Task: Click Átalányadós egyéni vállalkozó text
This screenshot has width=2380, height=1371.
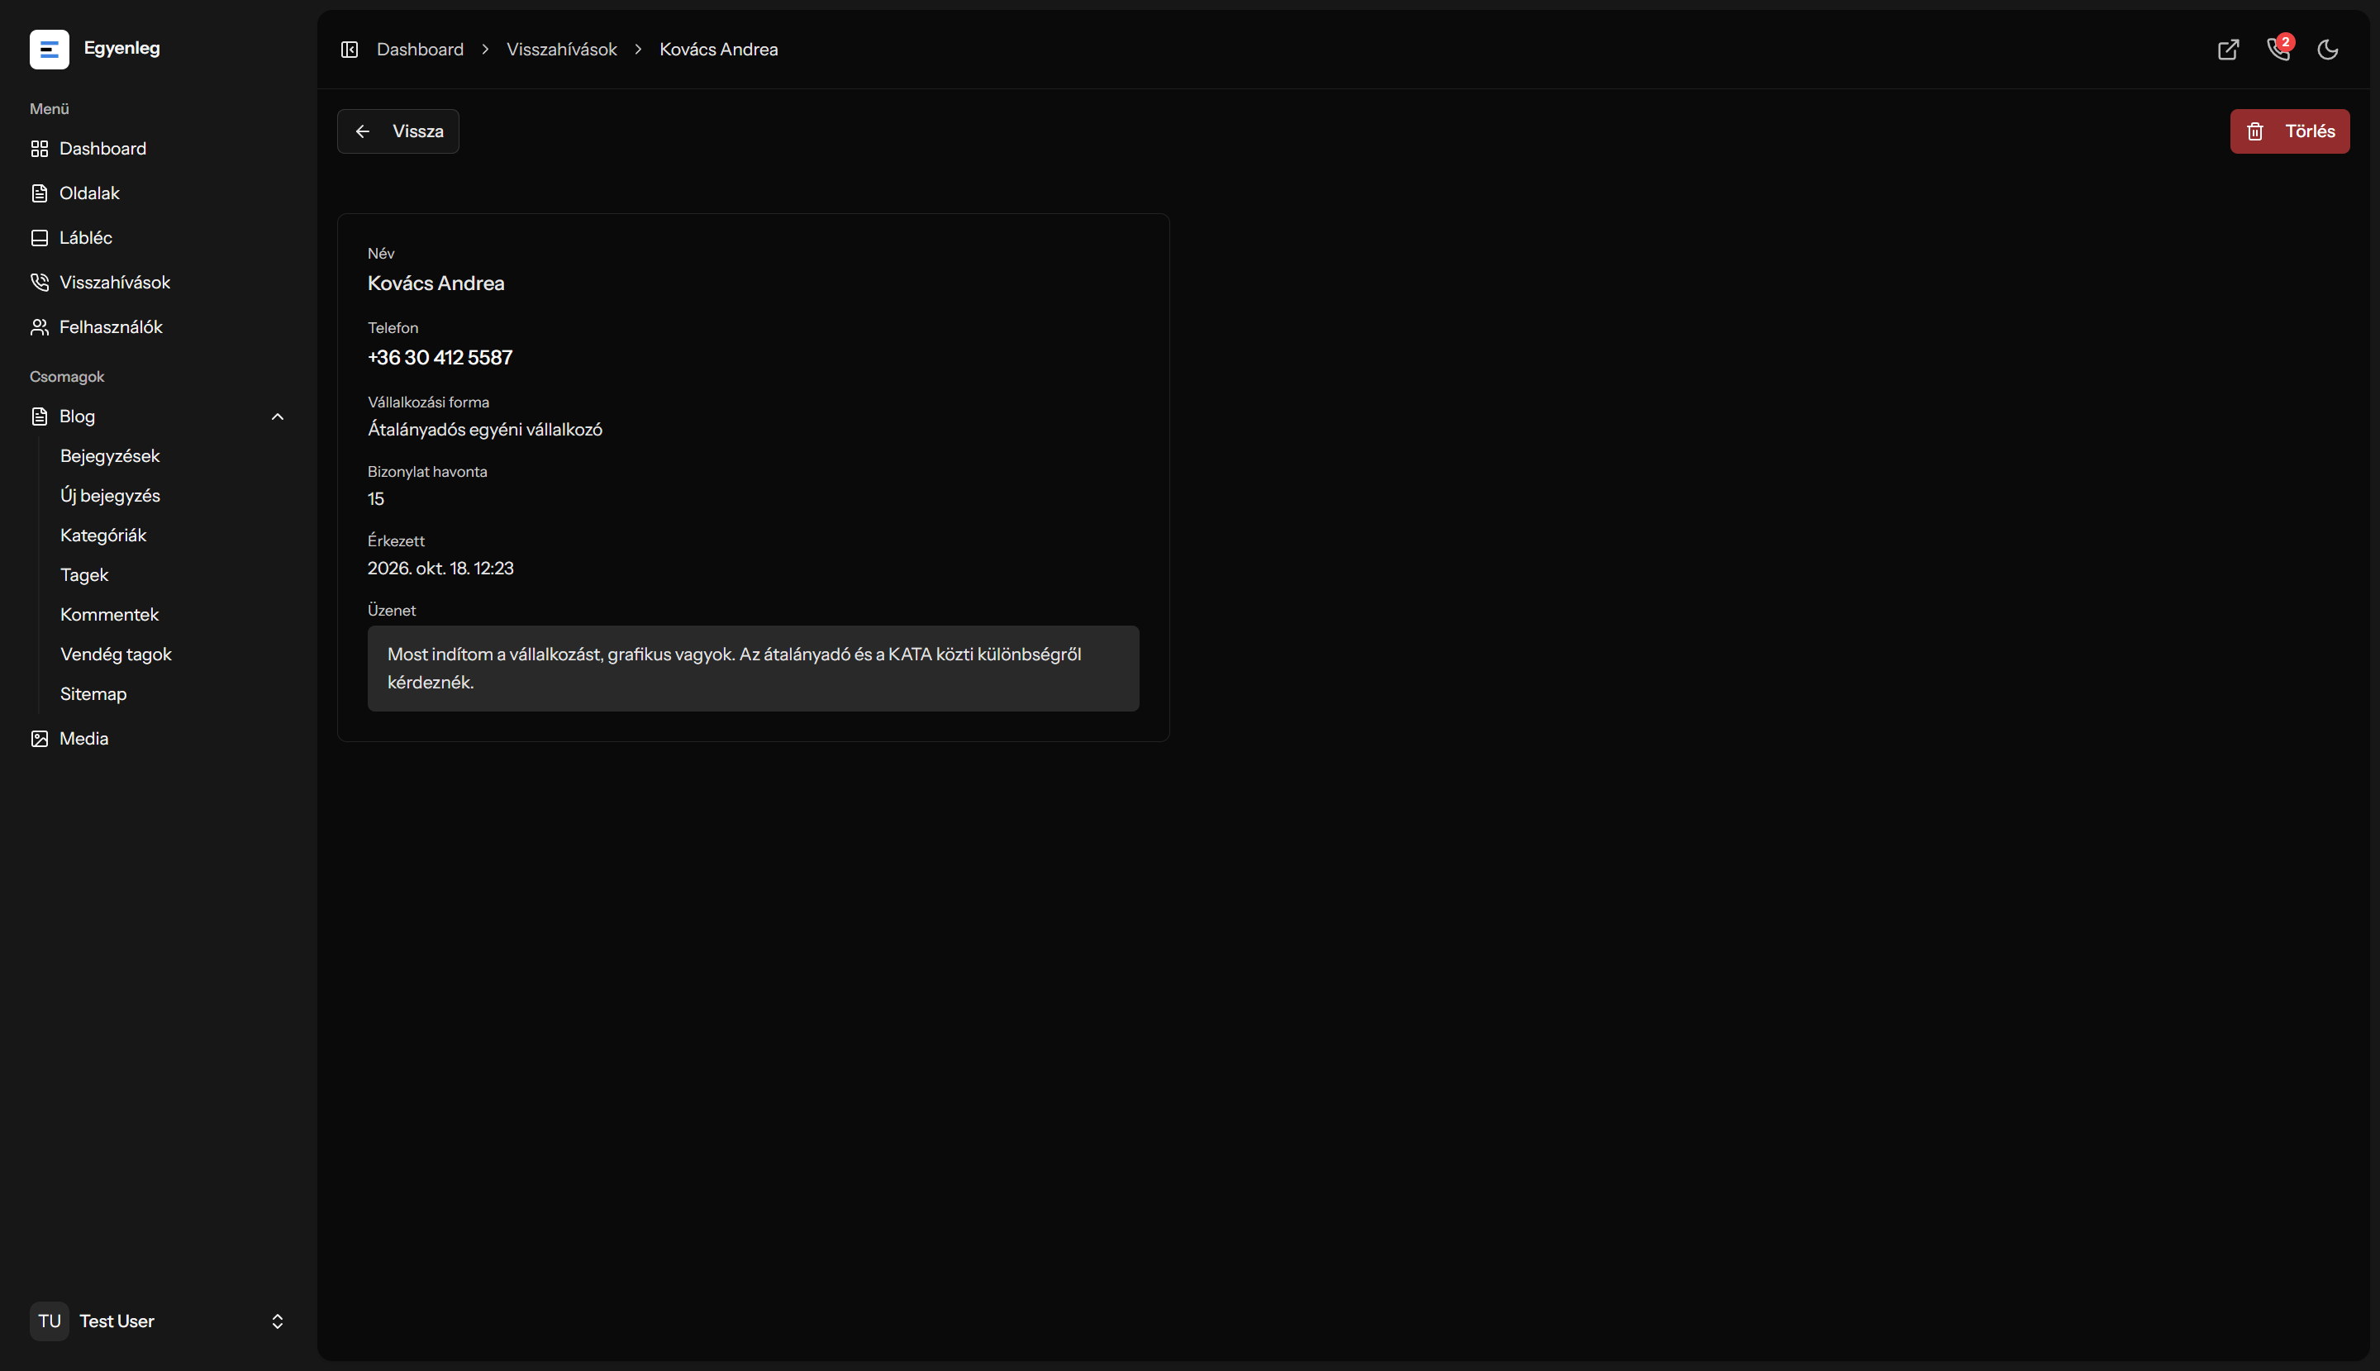Action: point(485,430)
